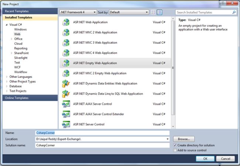Expand the Other Project Types node
This screenshot has height=166, width=240.
[7, 82]
